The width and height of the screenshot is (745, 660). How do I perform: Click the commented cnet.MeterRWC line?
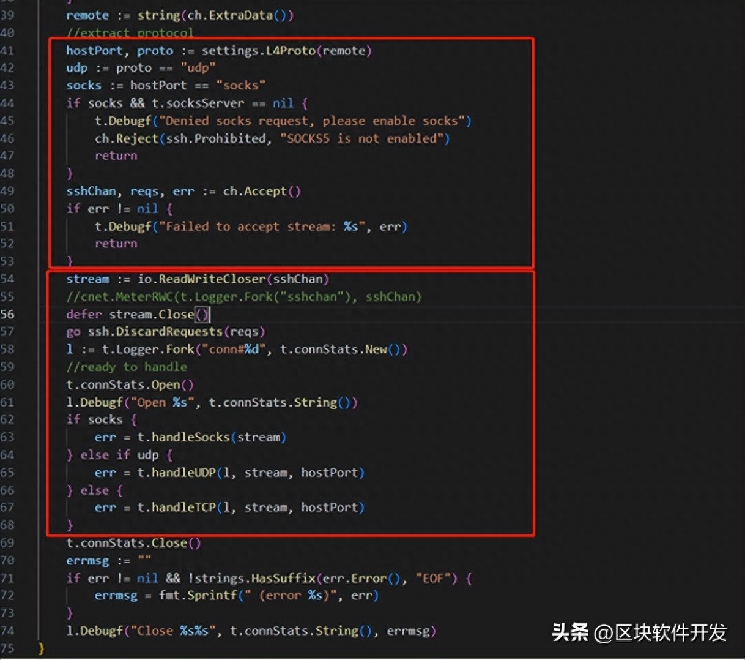pyautogui.click(x=244, y=297)
